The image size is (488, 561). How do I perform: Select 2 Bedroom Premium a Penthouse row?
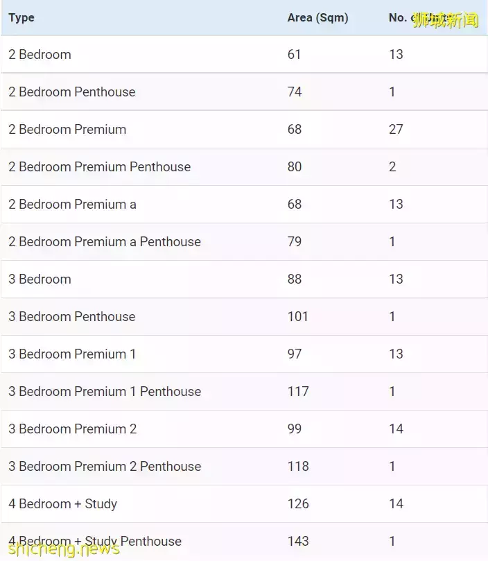pyautogui.click(x=105, y=242)
